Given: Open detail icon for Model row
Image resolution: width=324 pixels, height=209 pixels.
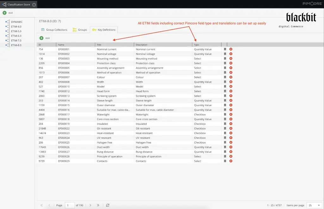Looking at the screenshot, I should point(225,86).
